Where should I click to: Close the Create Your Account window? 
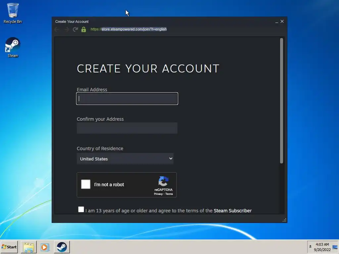pos(282,21)
